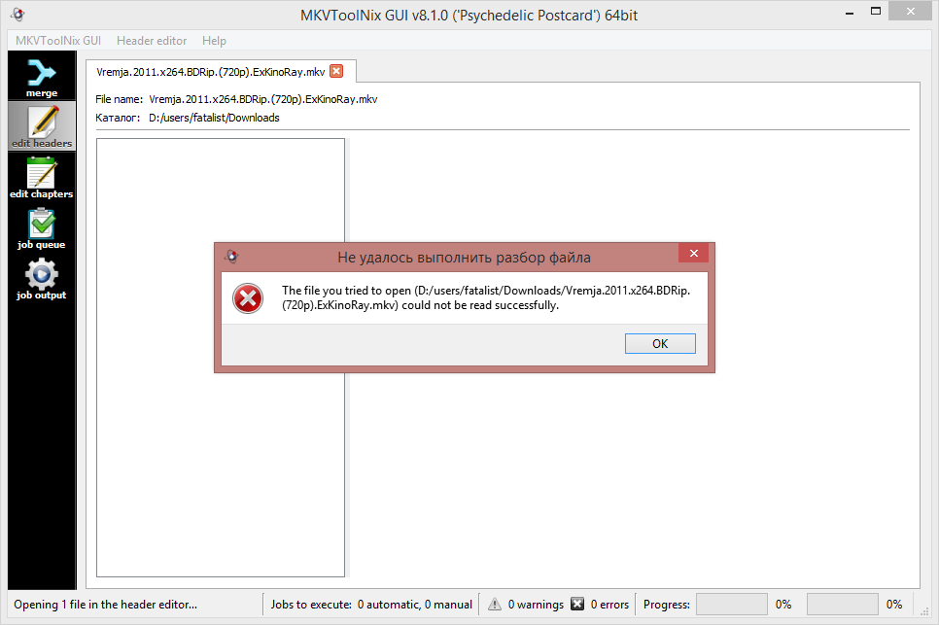The height and width of the screenshot is (625, 939).
Task: Open the job output view
Action: tap(42, 278)
